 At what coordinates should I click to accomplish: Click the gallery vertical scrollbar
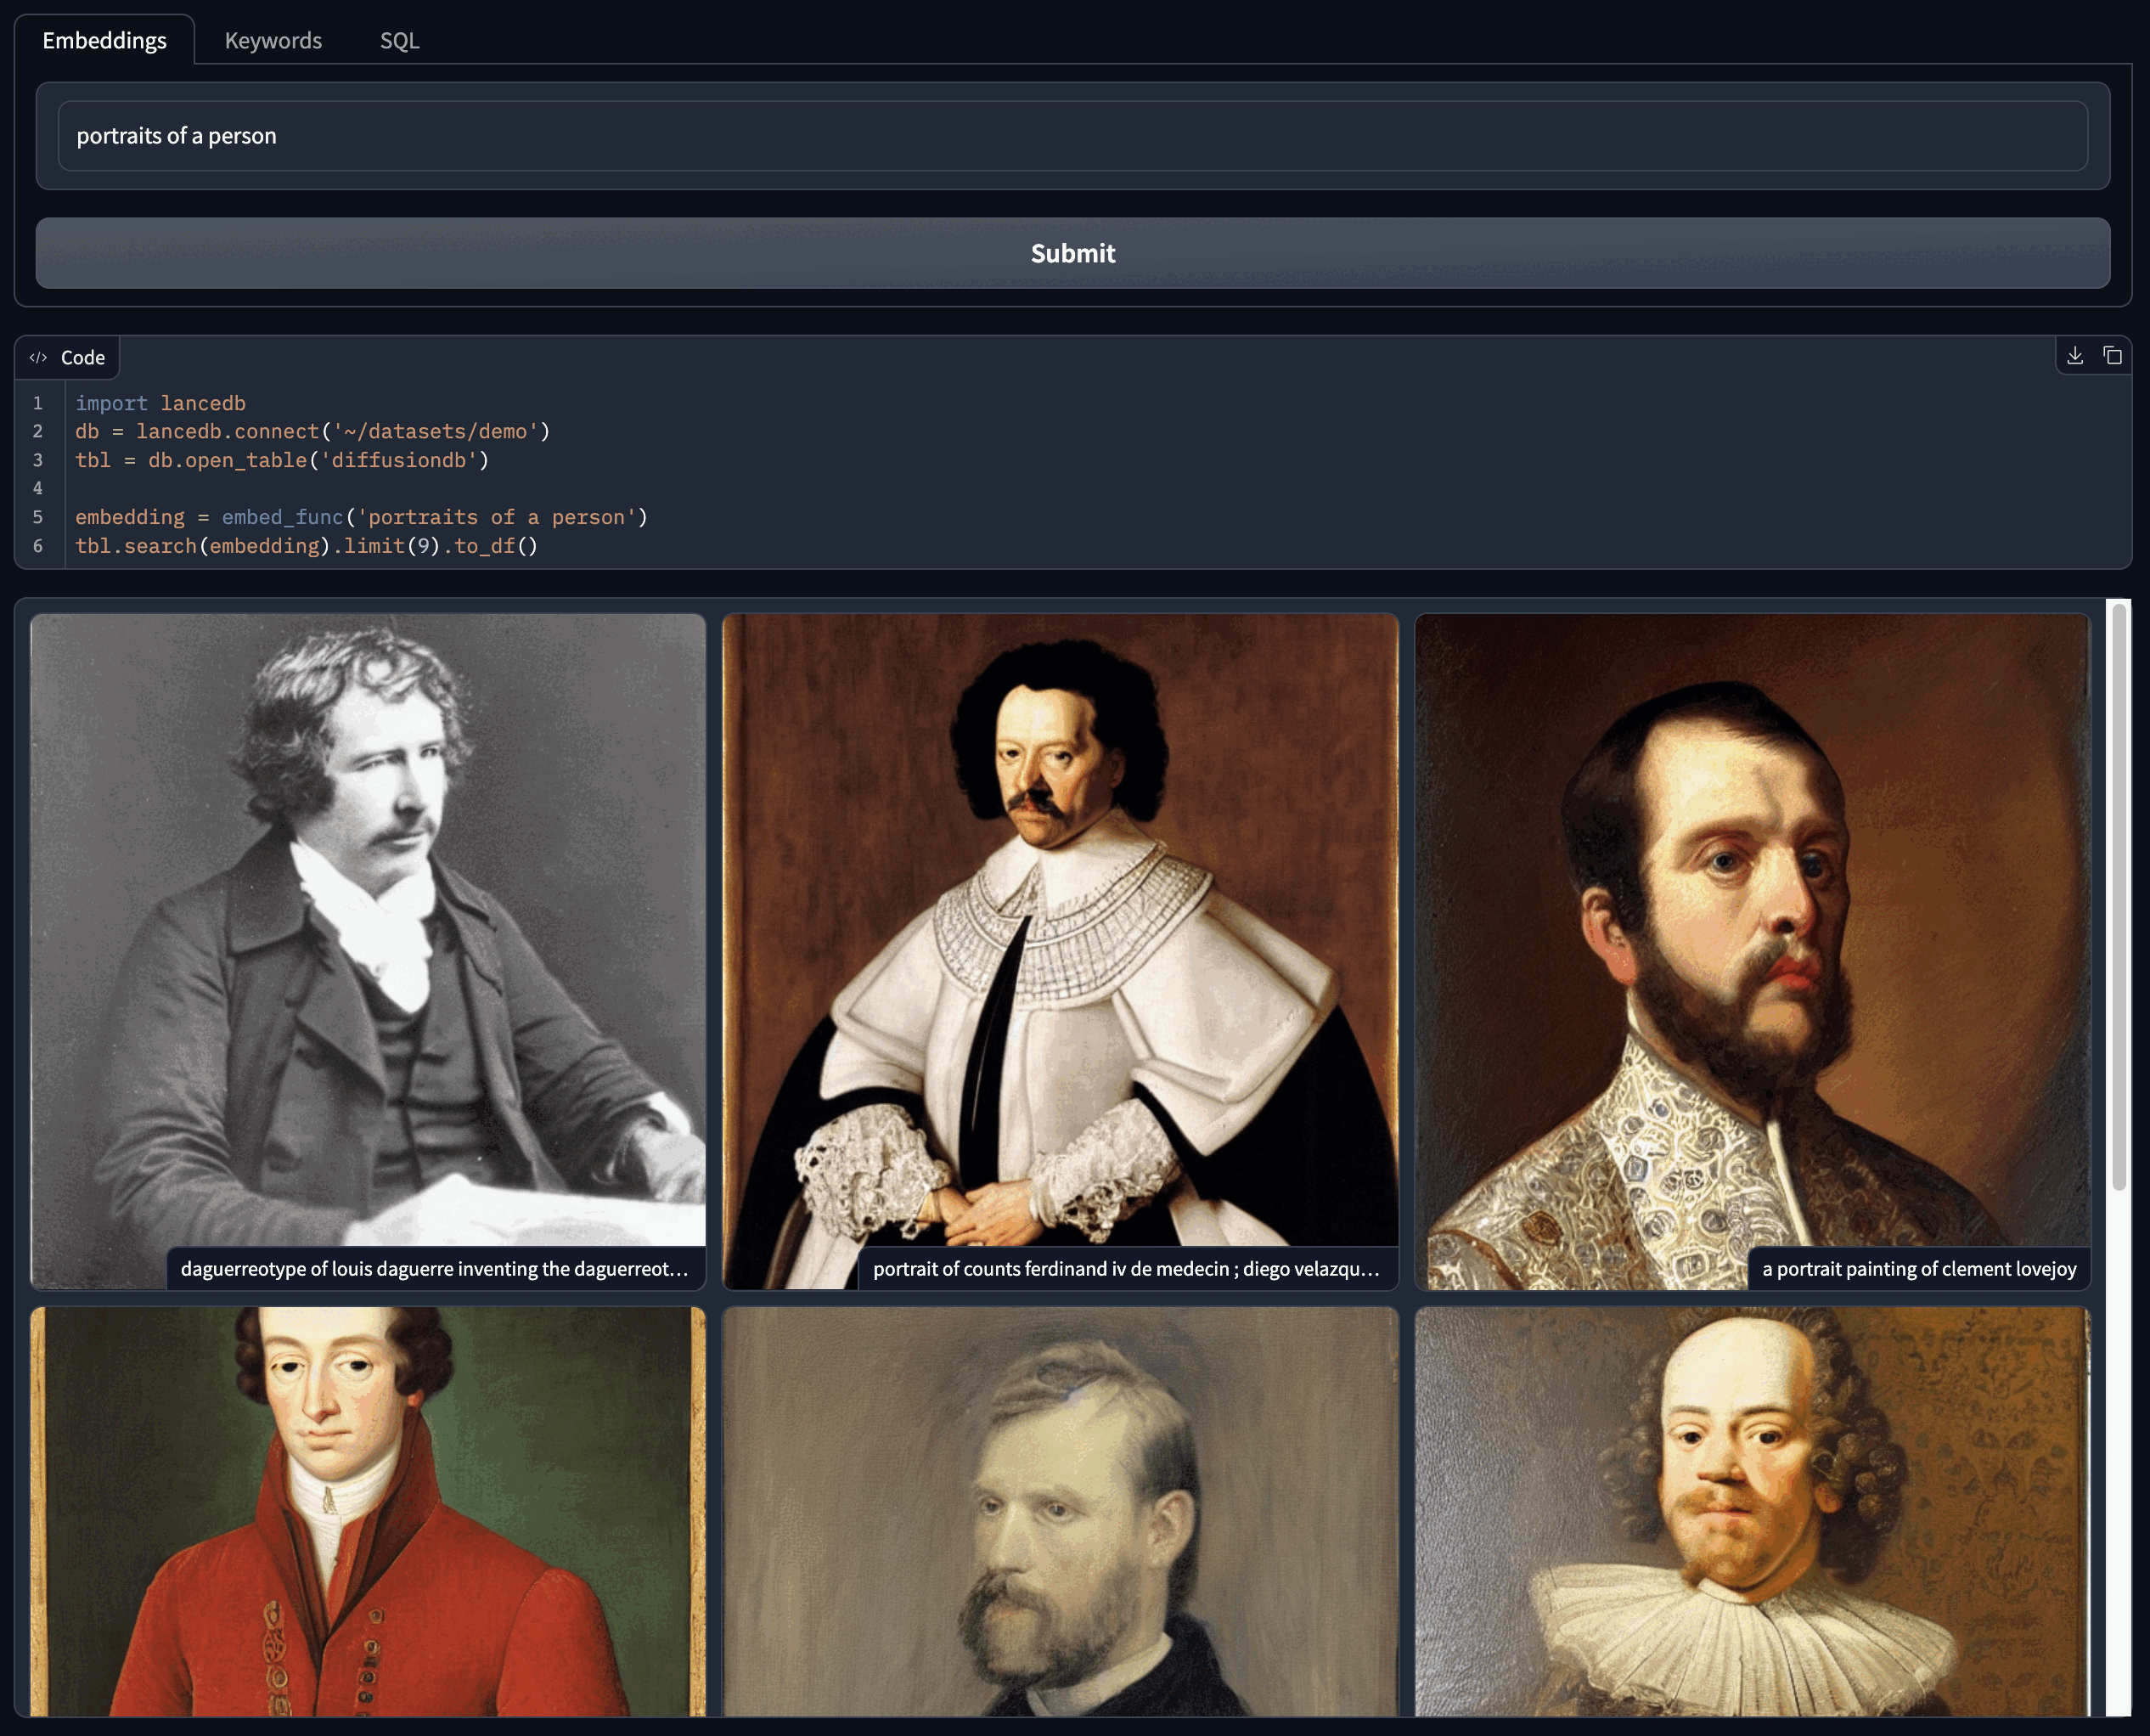[2118, 895]
